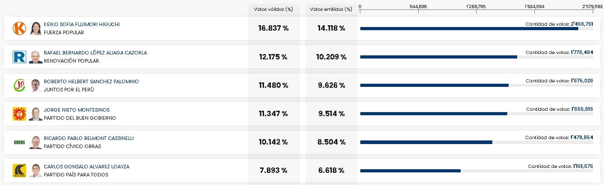Click Alvarez Loayza's vote count progress bar

click(410, 171)
